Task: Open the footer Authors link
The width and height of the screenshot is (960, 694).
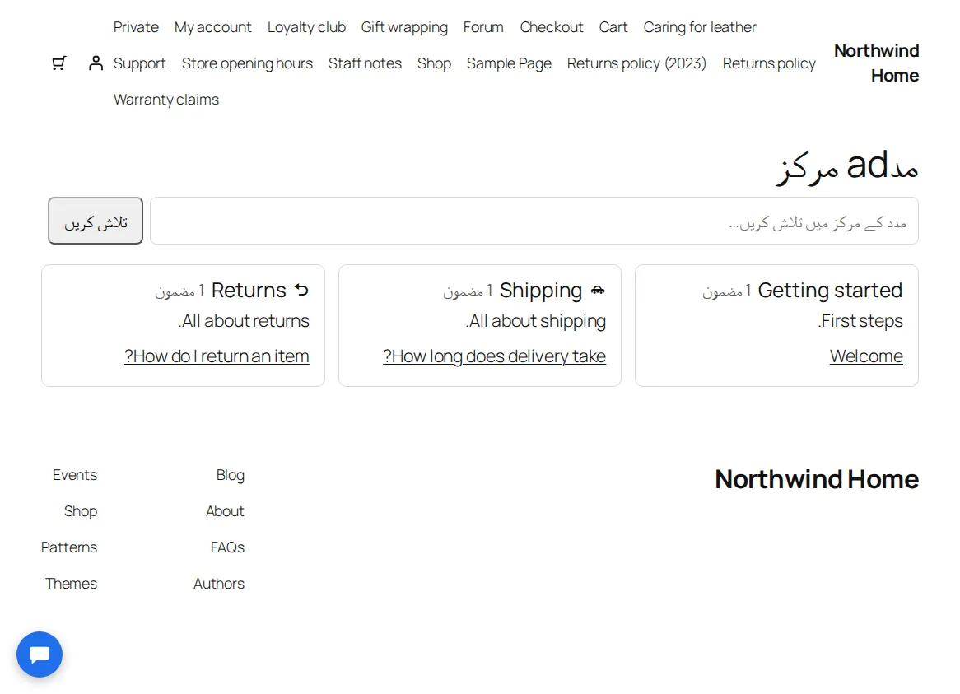Action: pyautogui.click(x=218, y=583)
